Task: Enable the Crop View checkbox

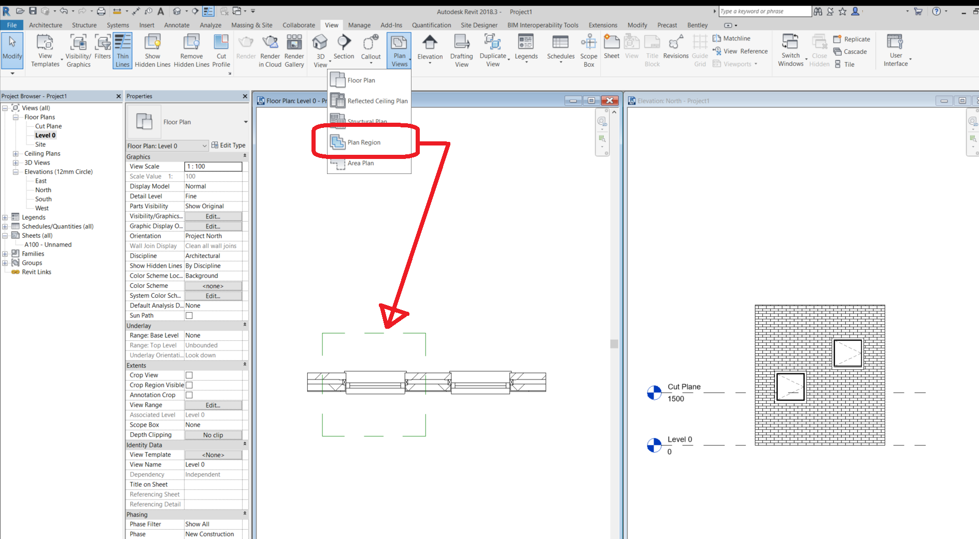Action: [189, 375]
